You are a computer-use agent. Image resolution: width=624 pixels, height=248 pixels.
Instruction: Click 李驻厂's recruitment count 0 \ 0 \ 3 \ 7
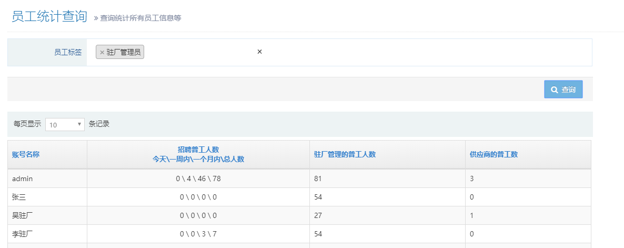[198, 234]
